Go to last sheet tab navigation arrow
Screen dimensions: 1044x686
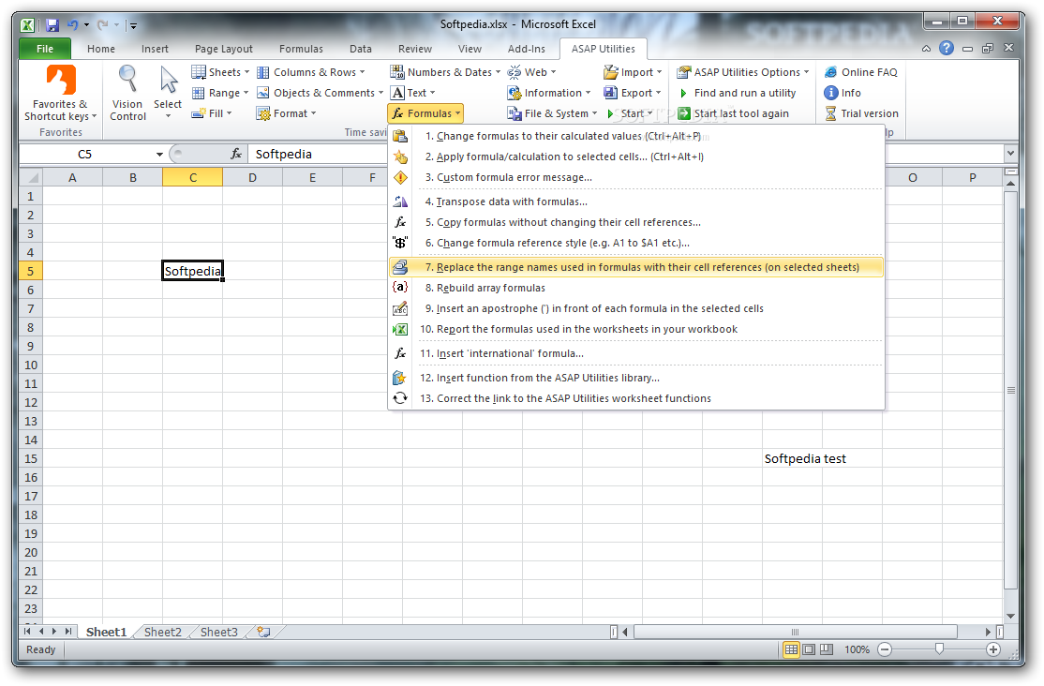click(x=67, y=632)
